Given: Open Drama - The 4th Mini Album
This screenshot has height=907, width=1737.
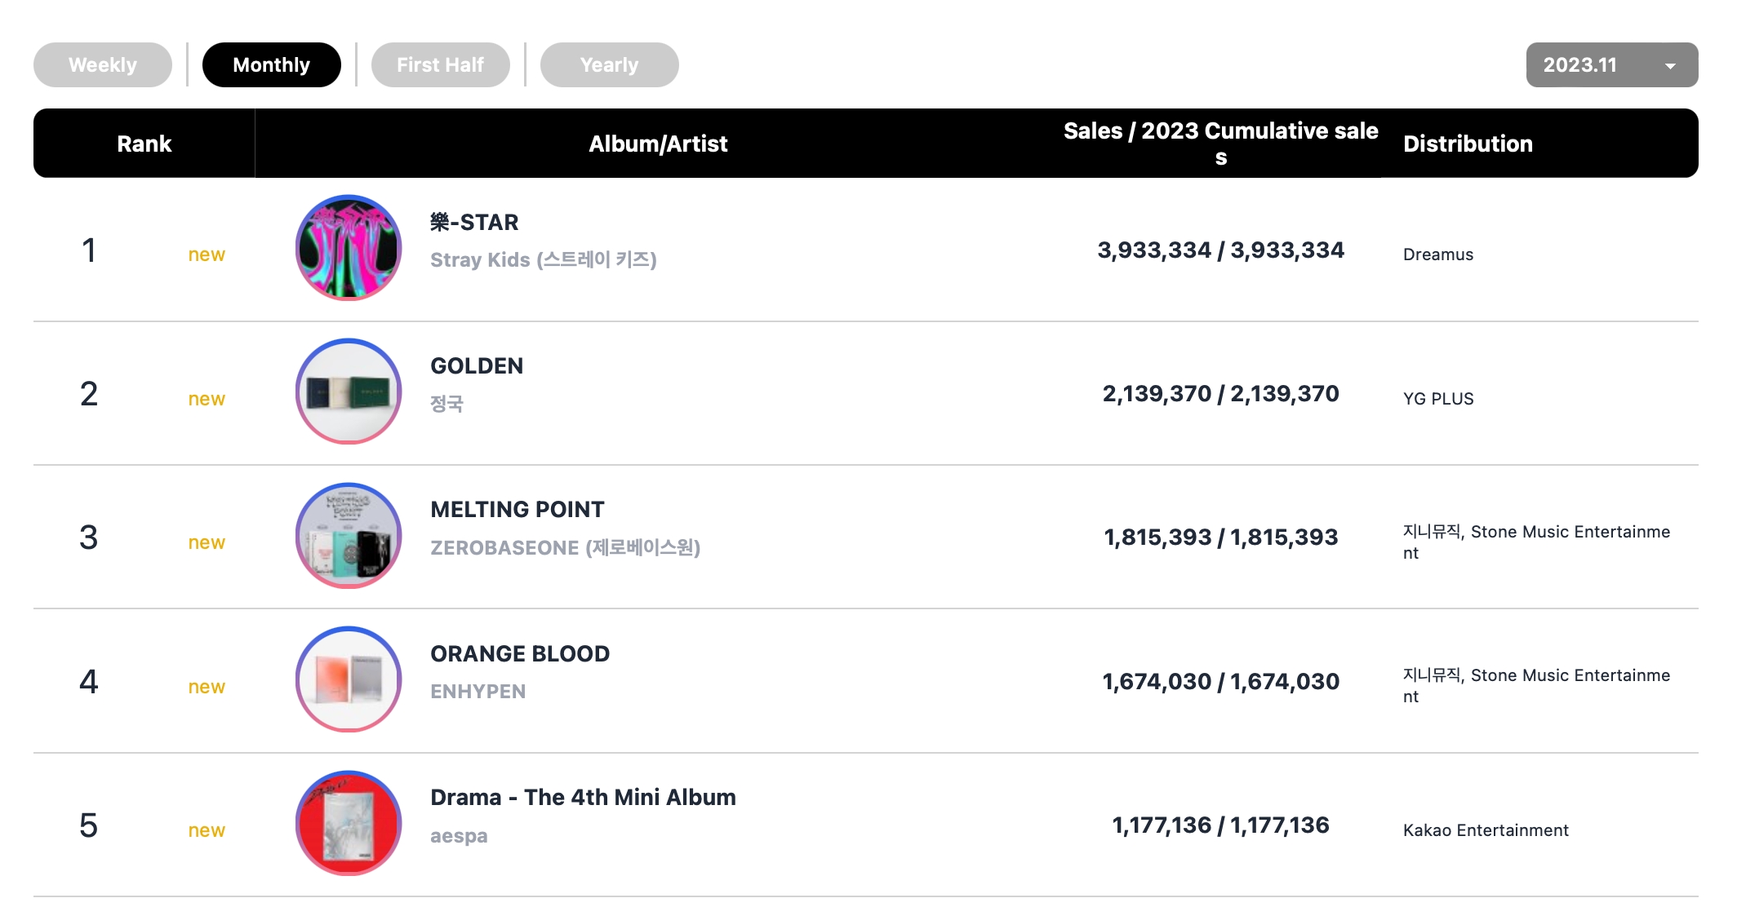Looking at the screenshot, I should click(583, 797).
